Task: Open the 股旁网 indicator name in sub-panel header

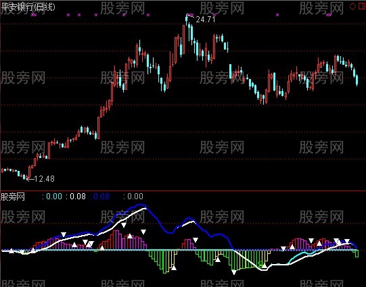Action: (13, 197)
